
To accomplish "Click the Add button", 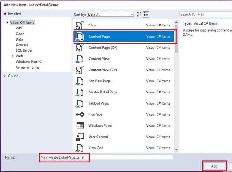I will [214, 166].
